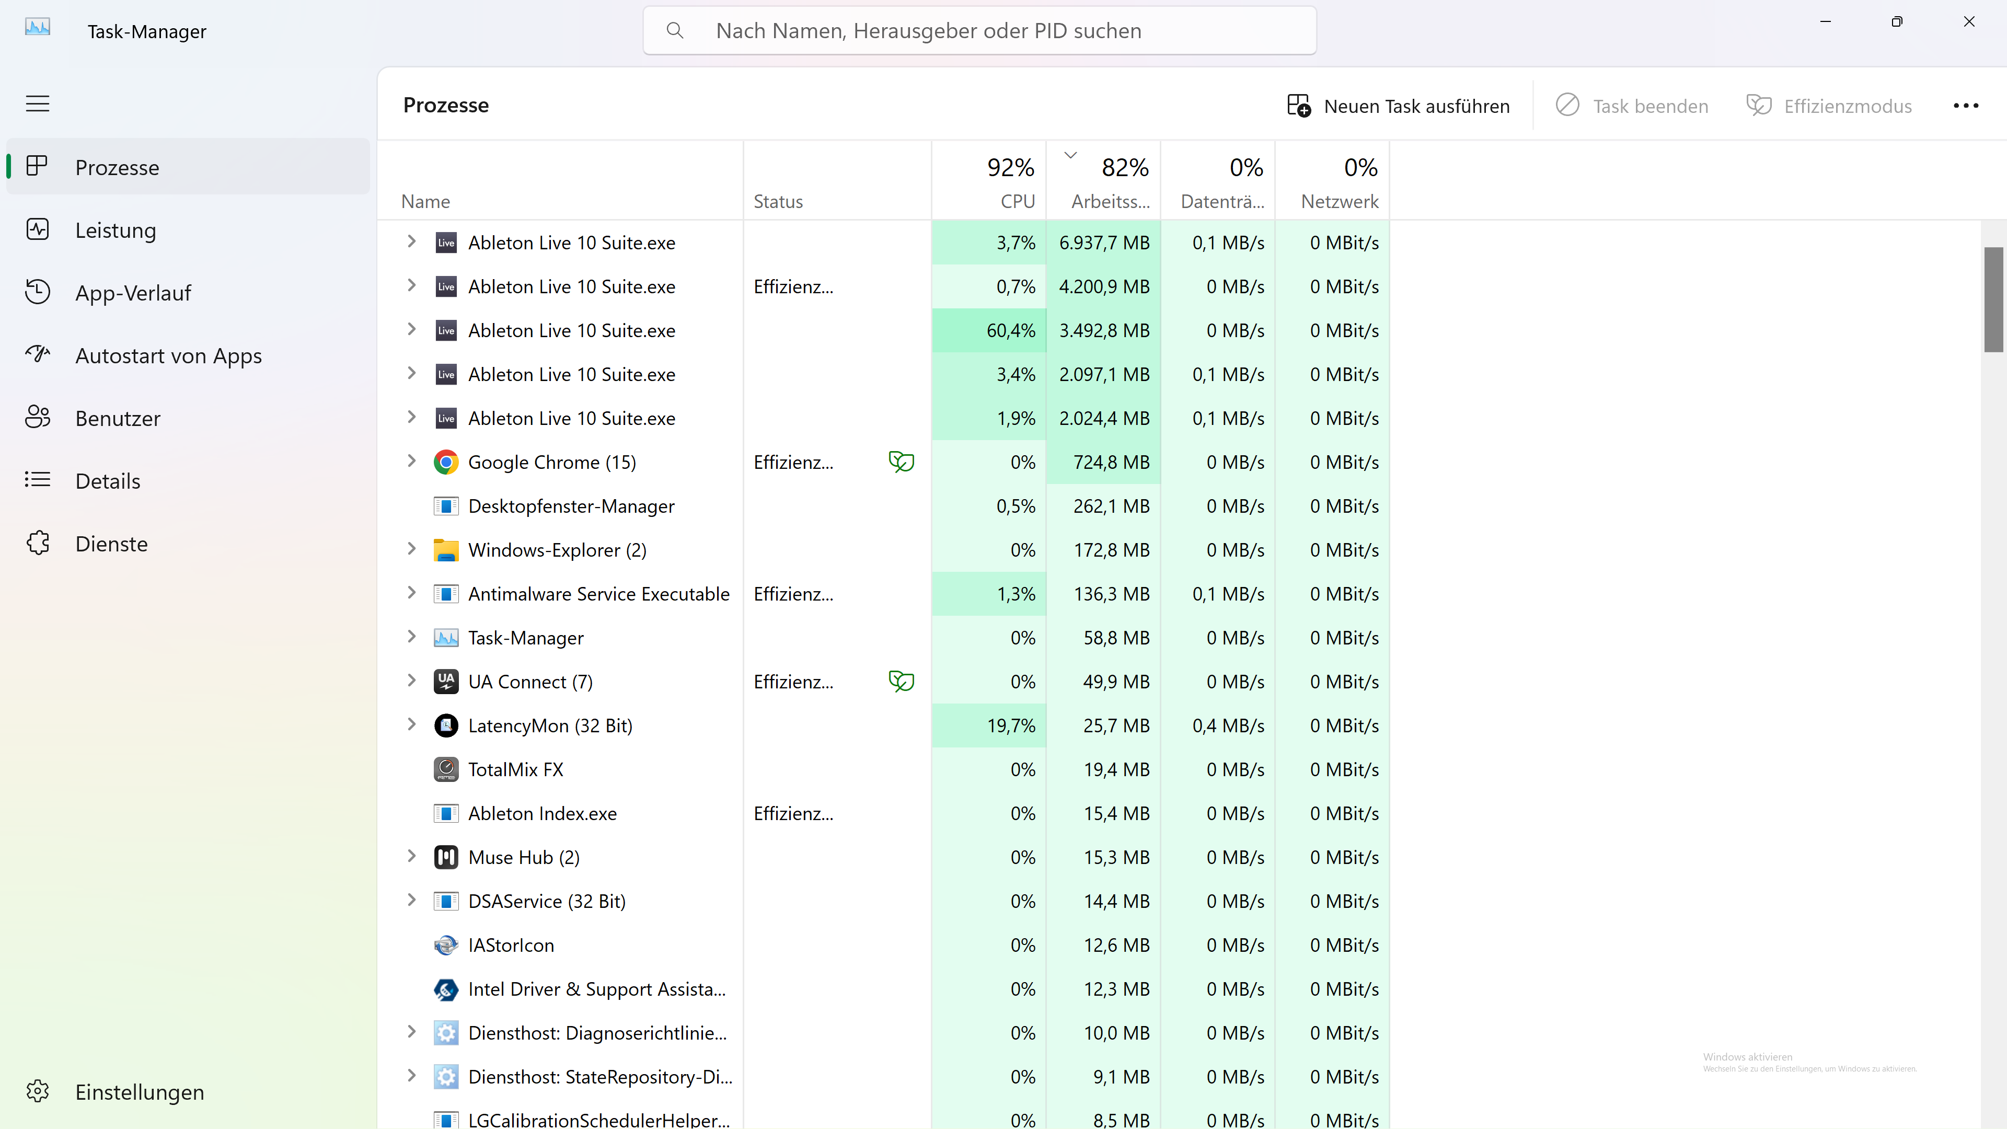Click the Dienste services icon

38,543
